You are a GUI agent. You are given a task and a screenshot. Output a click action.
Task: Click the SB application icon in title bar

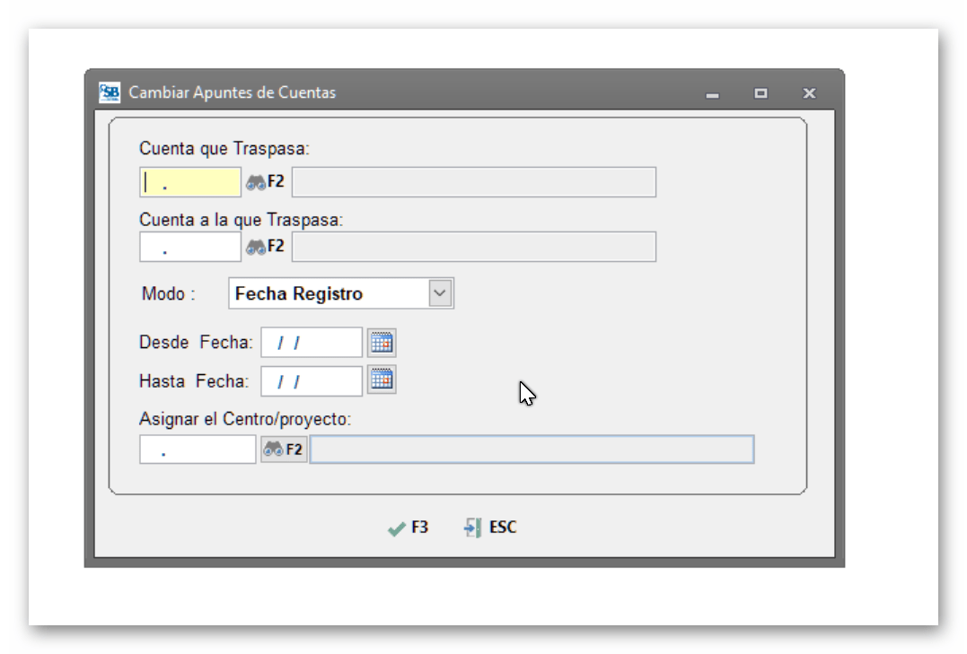(x=110, y=92)
